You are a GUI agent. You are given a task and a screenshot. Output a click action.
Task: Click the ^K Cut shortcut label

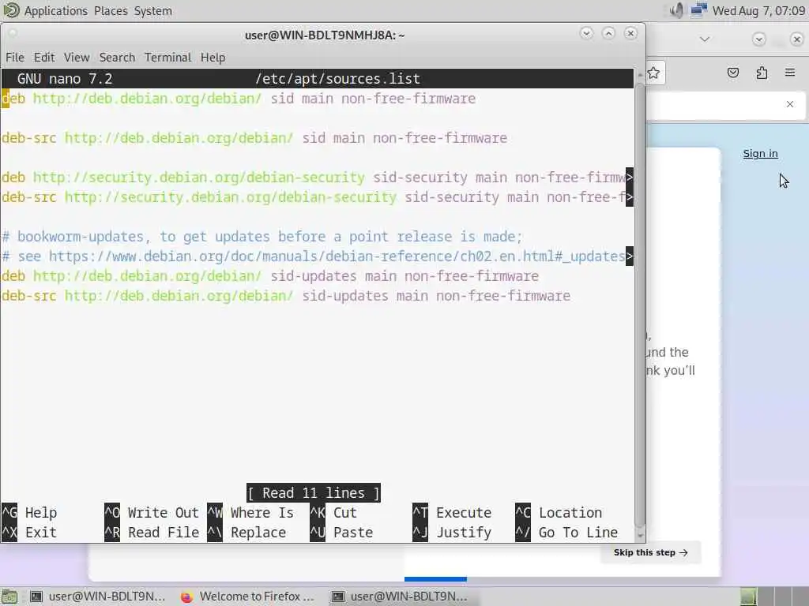(x=333, y=513)
